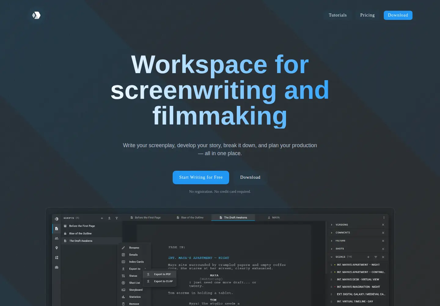
Task: Open the Characters (people) section in the sidebar
Action: 57,238
